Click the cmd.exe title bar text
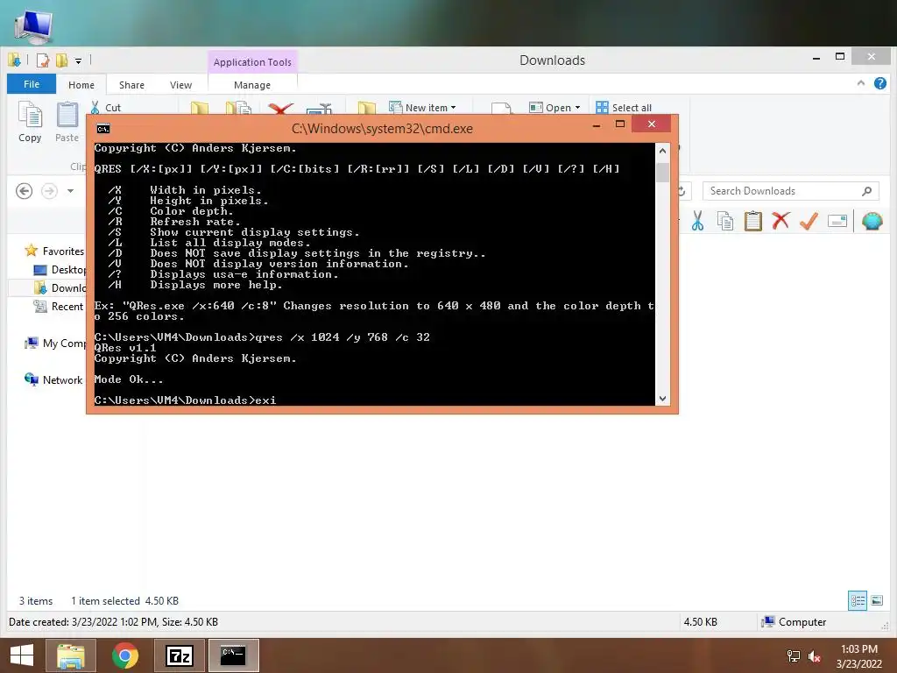 [x=382, y=128]
